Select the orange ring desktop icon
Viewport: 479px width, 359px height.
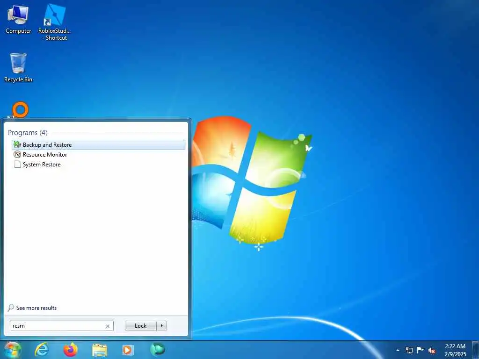(20, 110)
